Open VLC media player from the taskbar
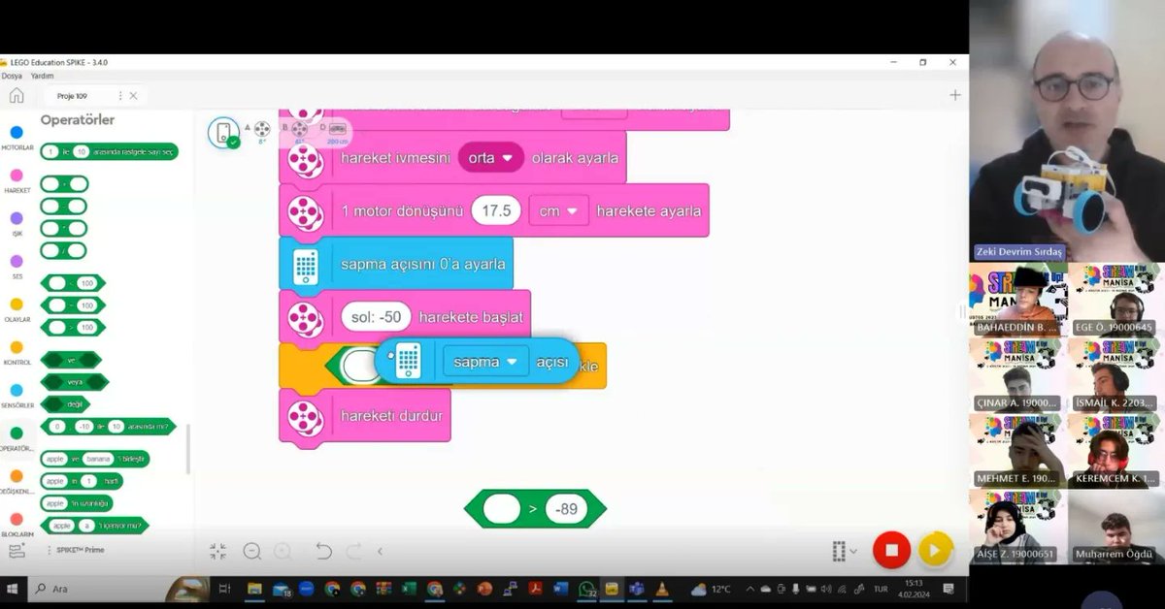Image resolution: width=1165 pixels, height=609 pixels. [x=663, y=589]
